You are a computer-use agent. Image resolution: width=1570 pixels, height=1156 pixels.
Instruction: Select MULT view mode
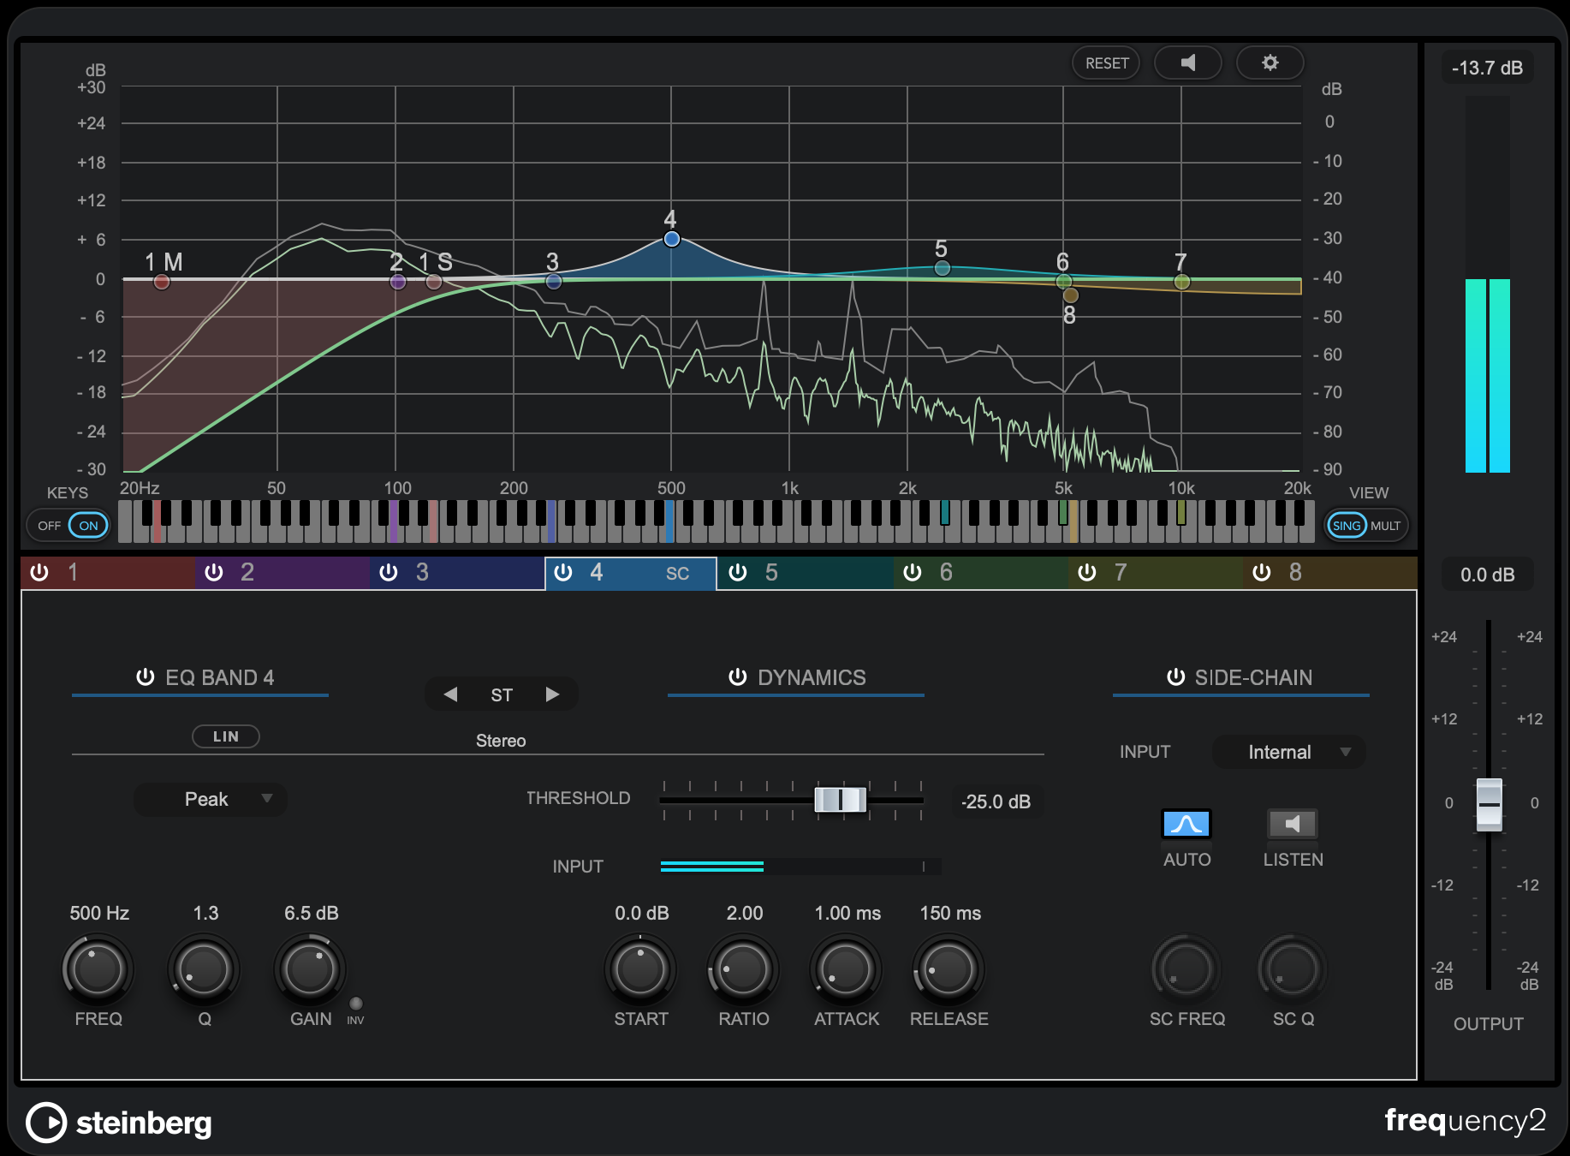click(1385, 526)
